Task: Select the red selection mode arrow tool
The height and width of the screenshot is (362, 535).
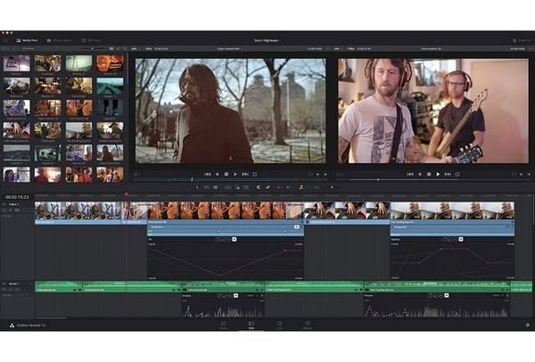Action: 197,187
